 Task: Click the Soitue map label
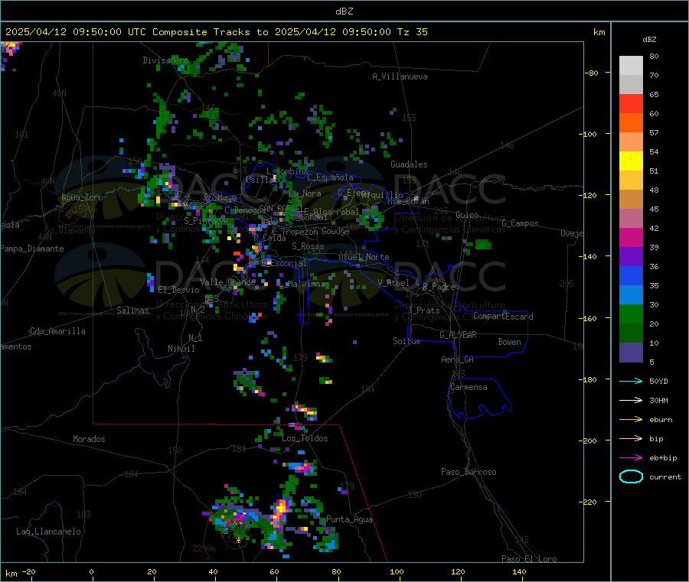(407, 341)
